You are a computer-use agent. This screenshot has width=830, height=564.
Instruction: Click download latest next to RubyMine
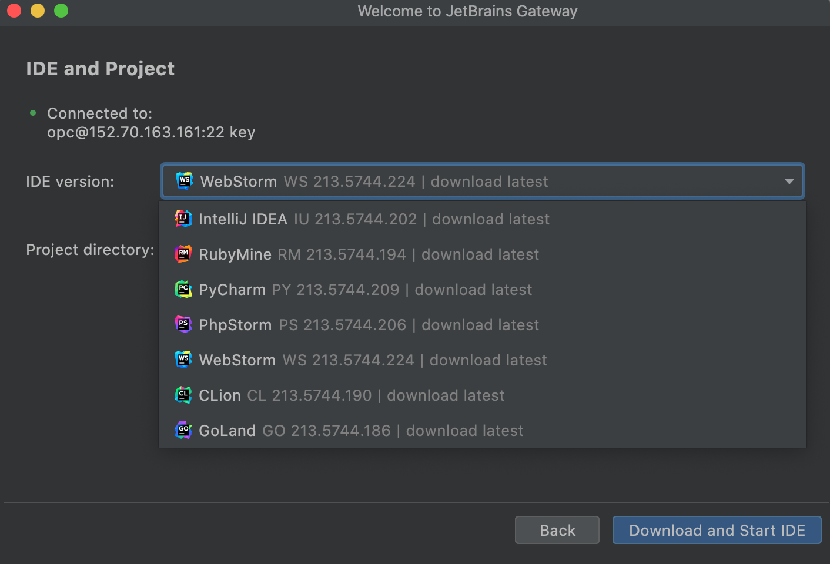pyautogui.click(x=480, y=254)
